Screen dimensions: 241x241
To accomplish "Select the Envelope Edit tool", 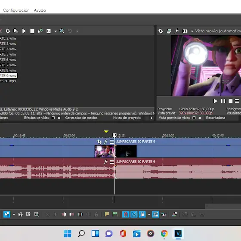I will pos(21,214).
